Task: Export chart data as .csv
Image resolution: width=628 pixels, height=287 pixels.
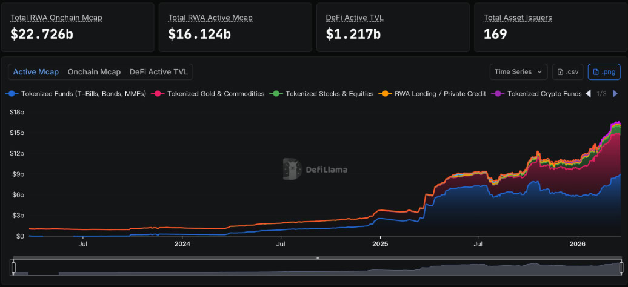Action: tap(568, 72)
